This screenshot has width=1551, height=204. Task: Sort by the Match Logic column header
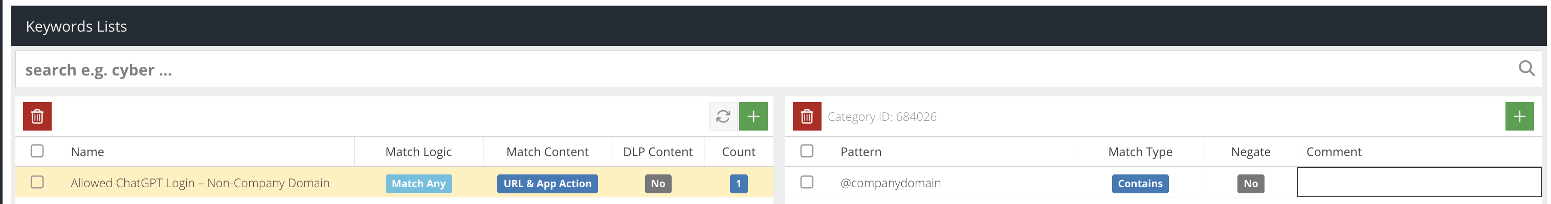[418, 152]
